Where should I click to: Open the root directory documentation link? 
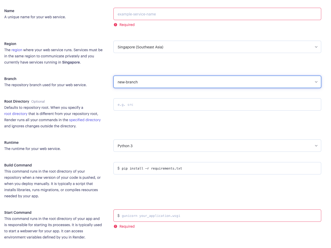click(16, 113)
